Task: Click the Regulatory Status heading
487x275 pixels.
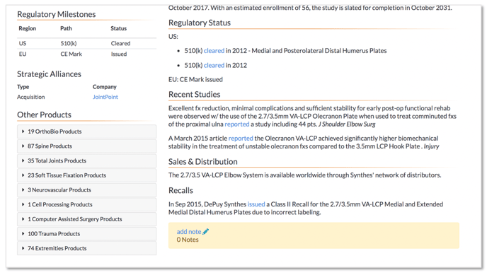Action: click(200, 23)
